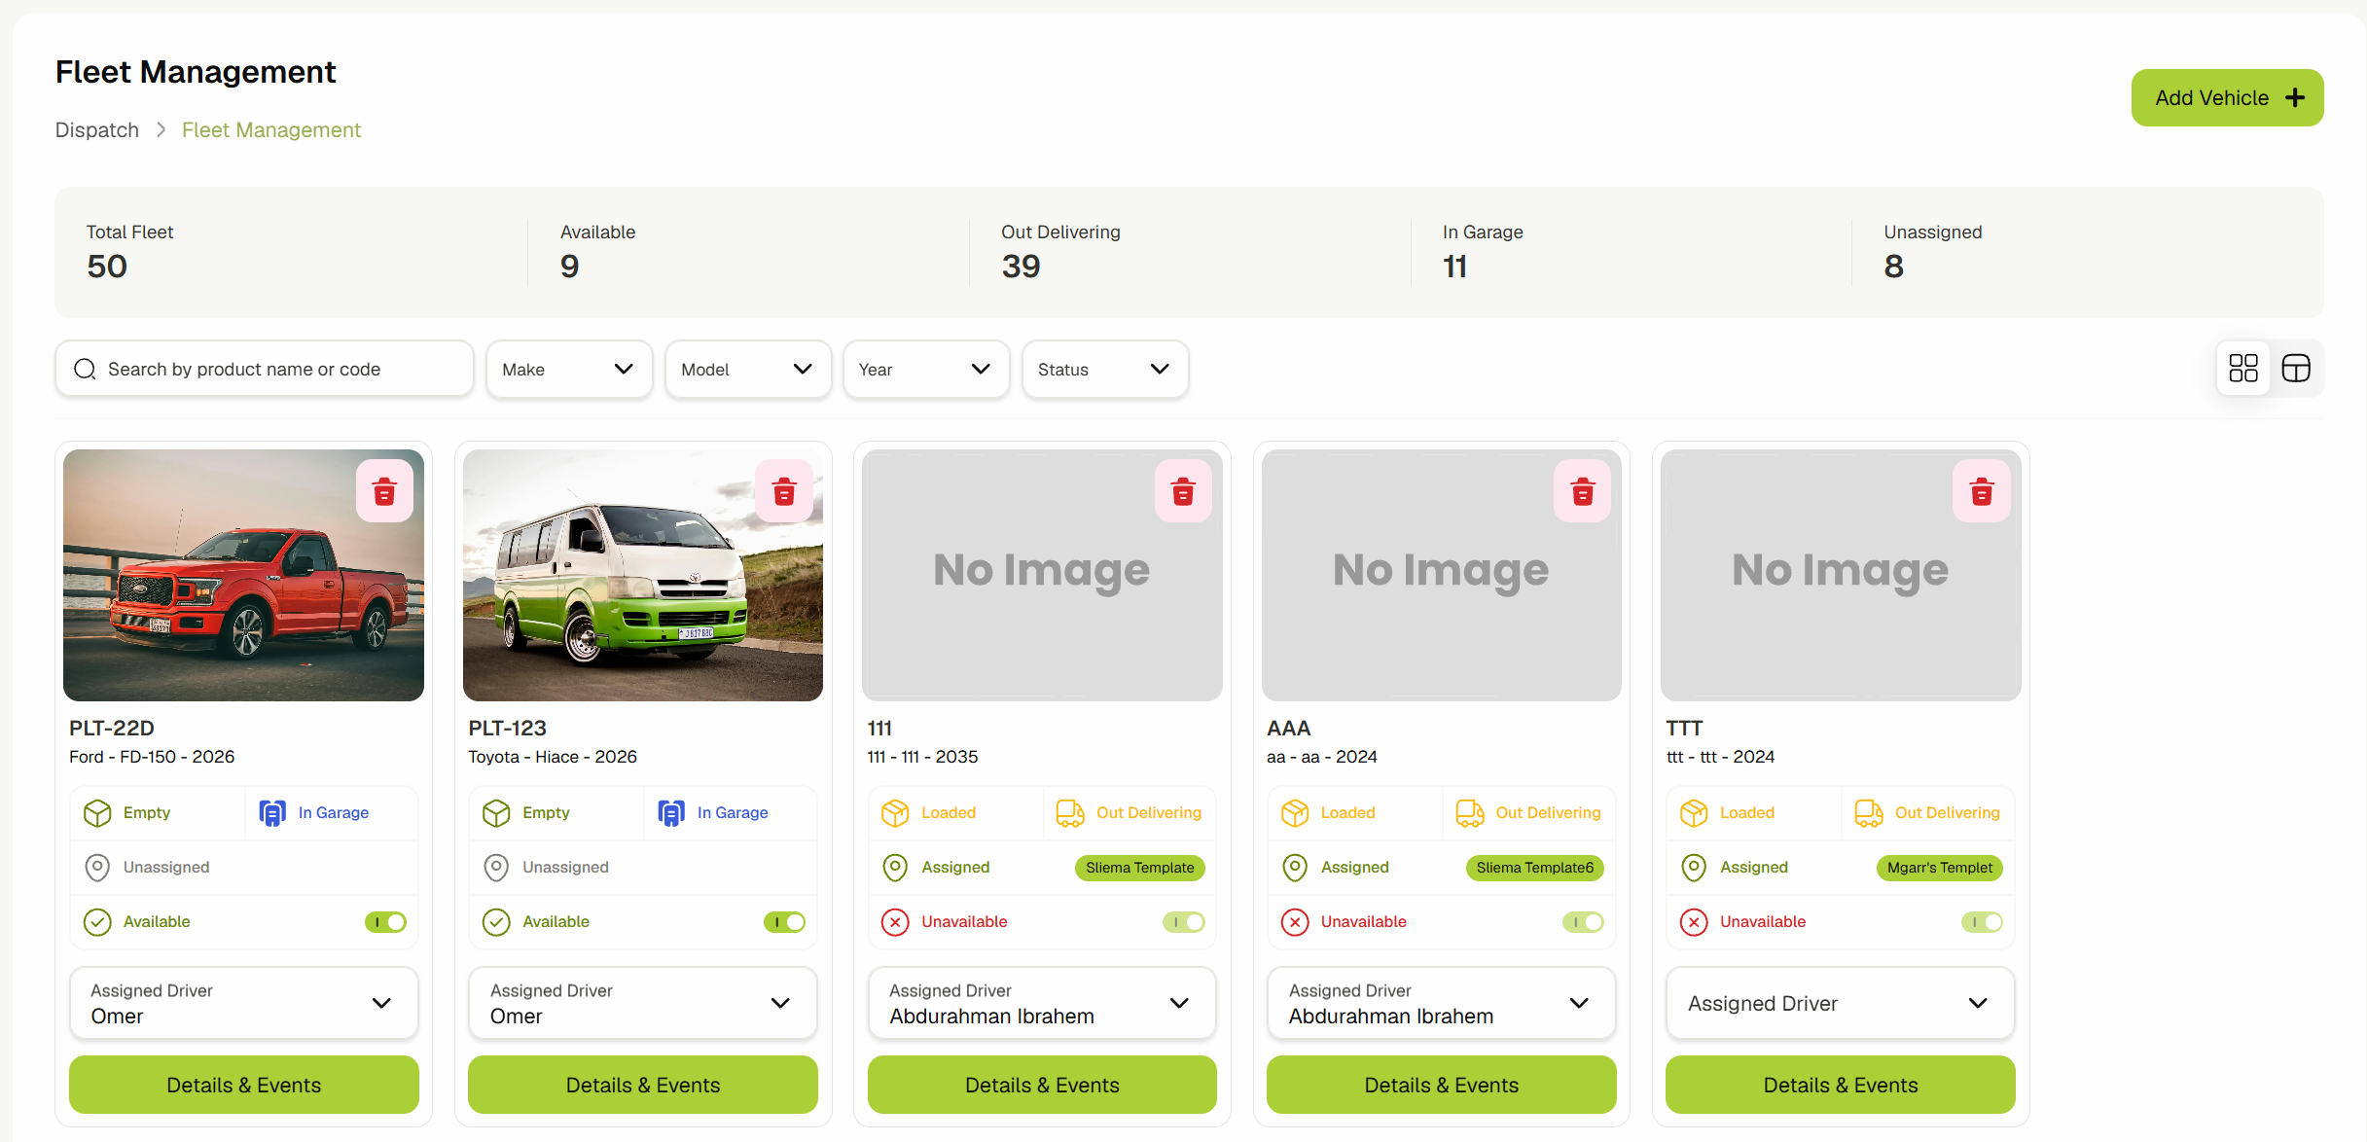
Task: Open the Year filter dropdown
Action: click(926, 369)
